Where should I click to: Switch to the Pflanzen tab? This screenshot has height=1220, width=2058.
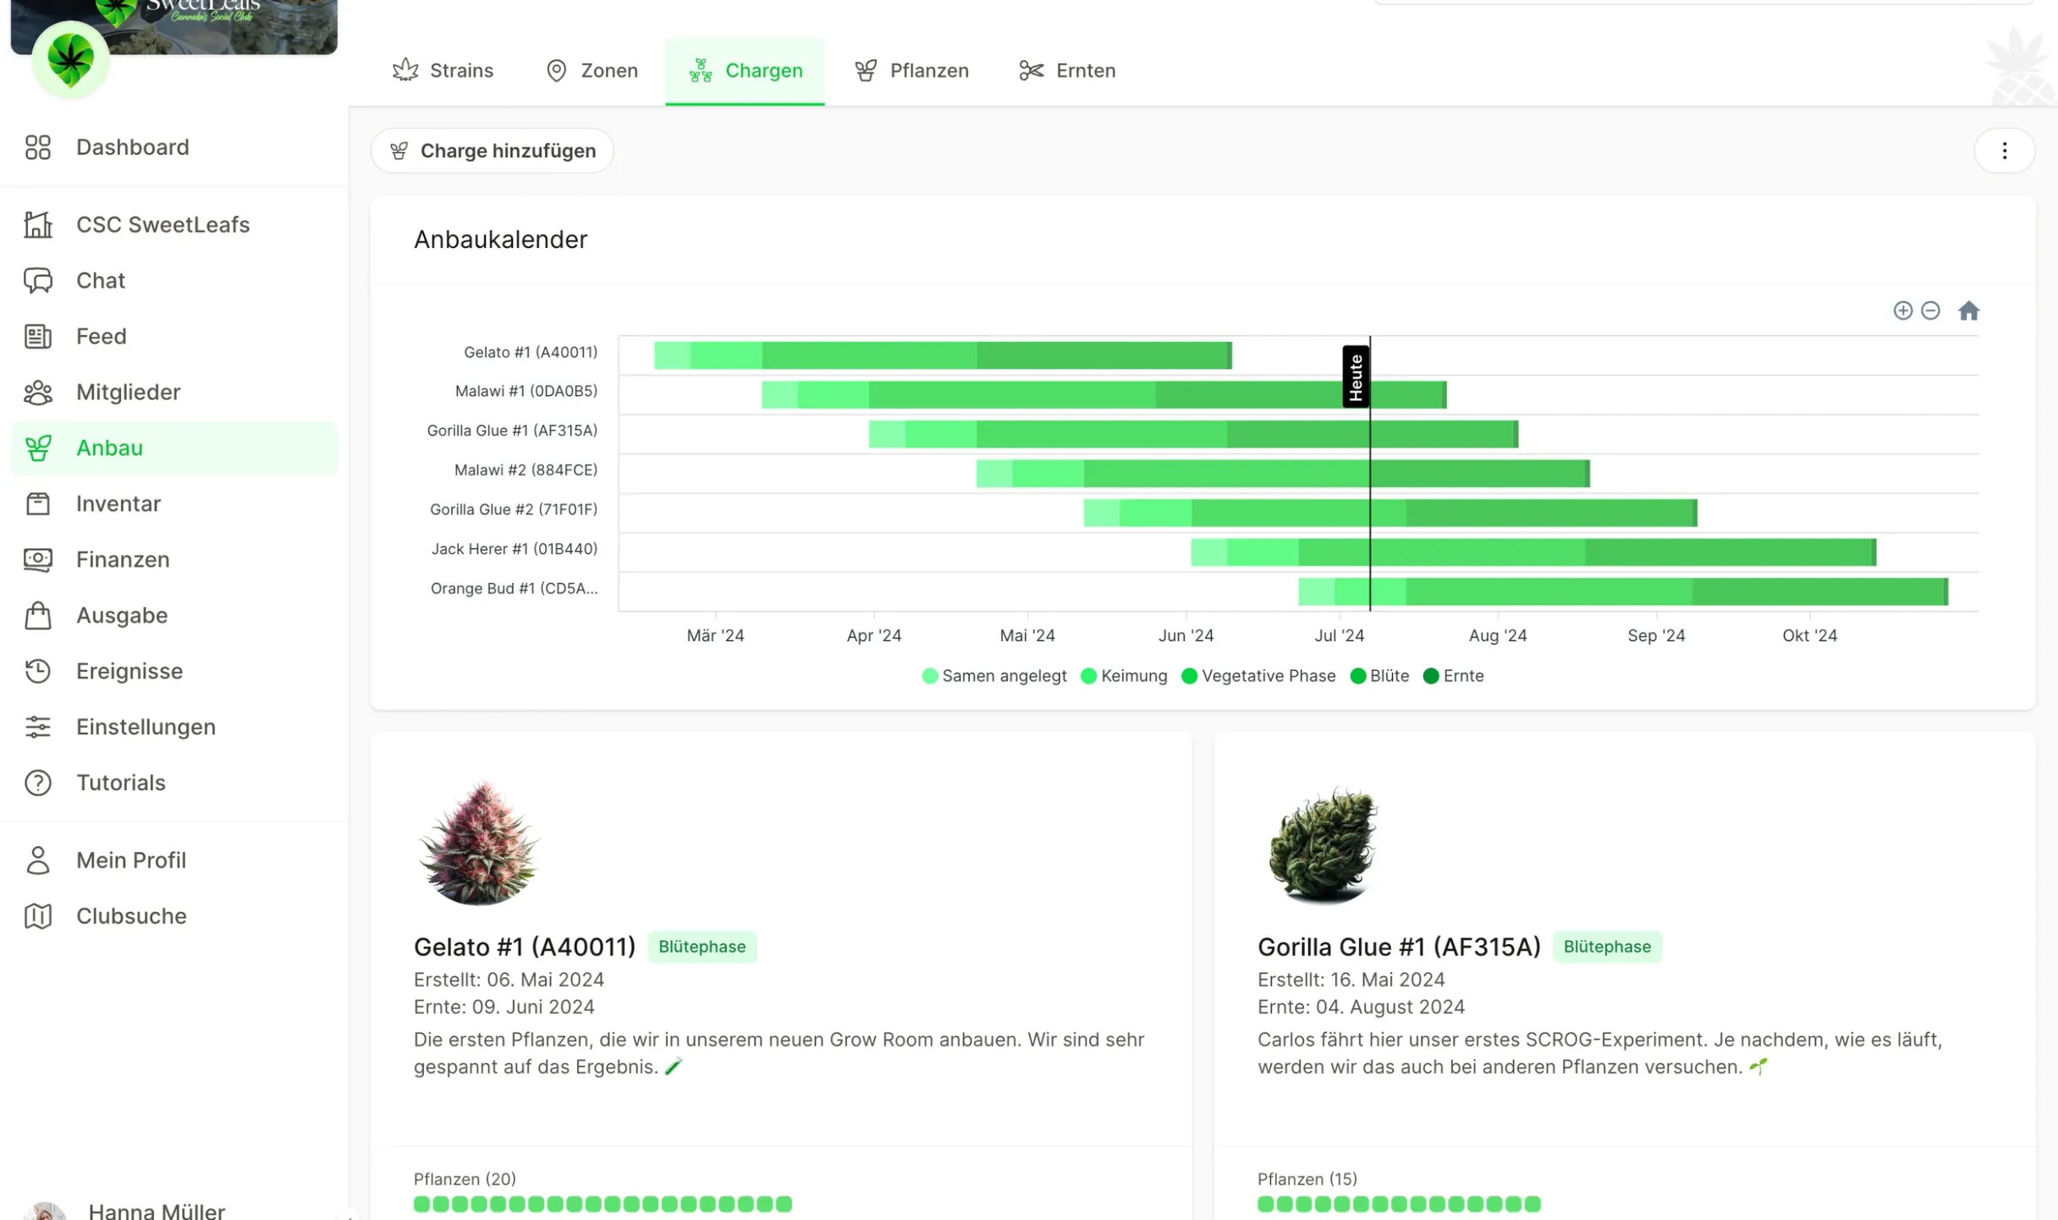coord(912,70)
